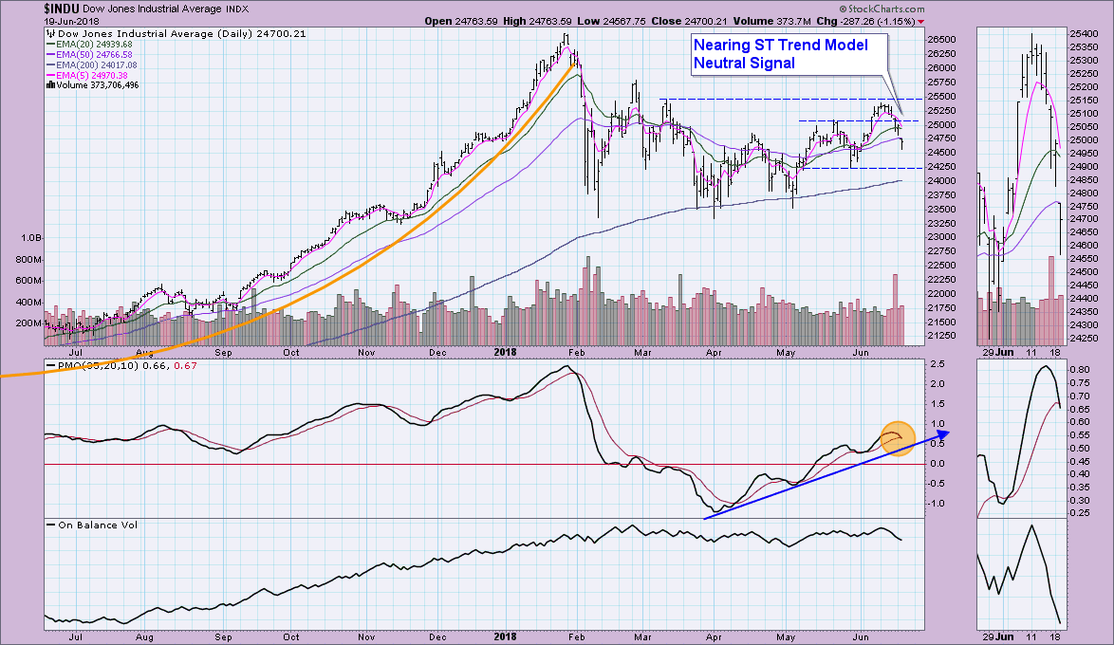Click the 26000 price axis label

tap(940, 68)
